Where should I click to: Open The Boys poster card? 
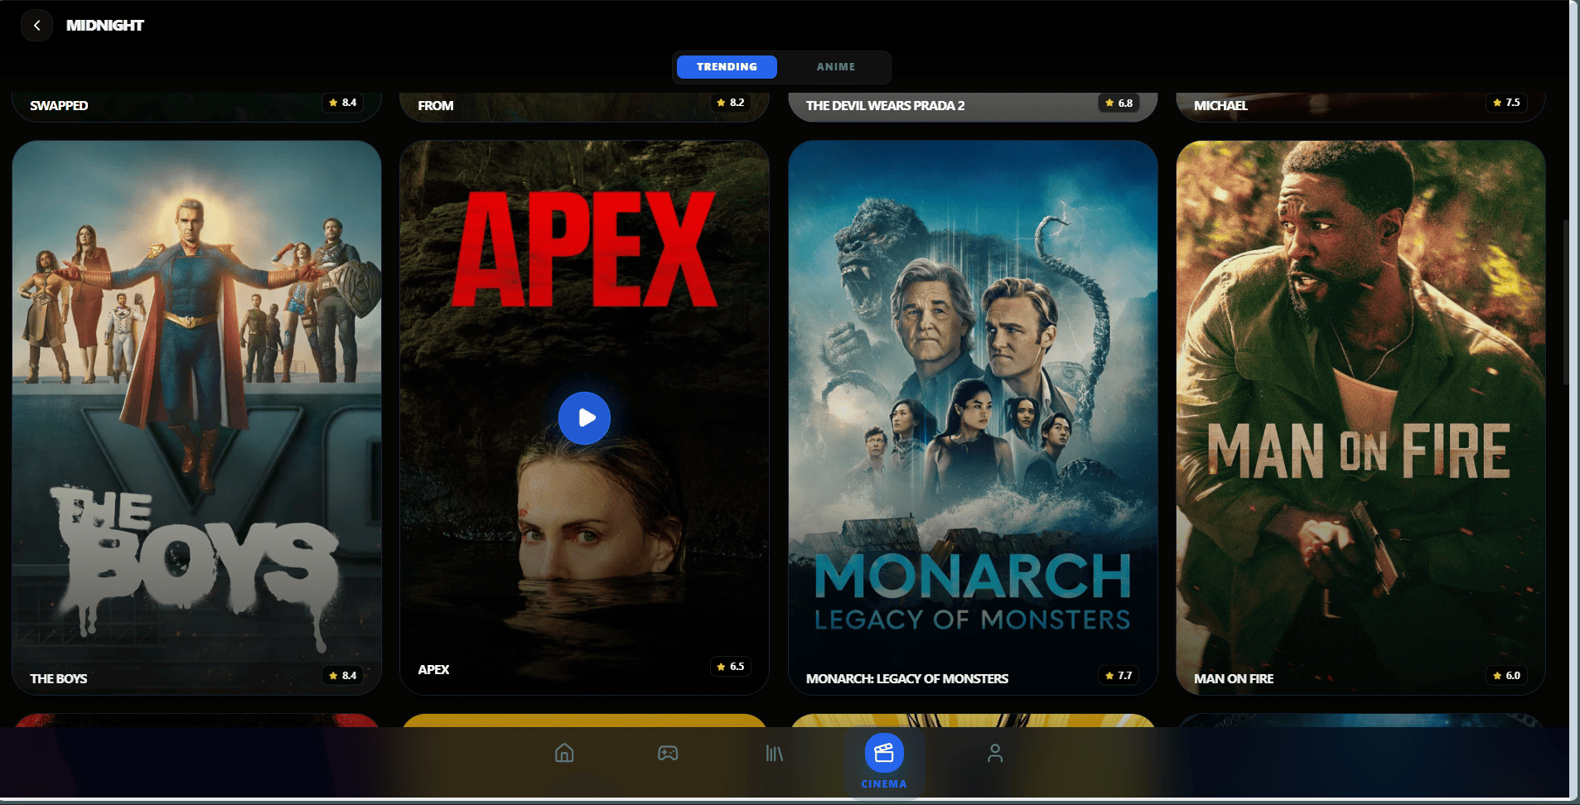(196, 417)
